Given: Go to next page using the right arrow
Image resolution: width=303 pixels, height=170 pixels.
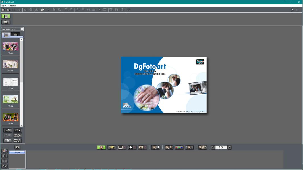Looking at the screenshot, I should 229,147.
